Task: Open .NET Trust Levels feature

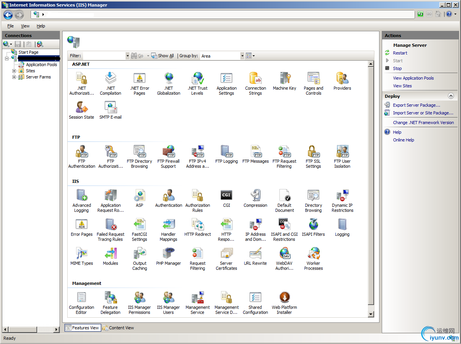Action: pyautogui.click(x=197, y=84)
